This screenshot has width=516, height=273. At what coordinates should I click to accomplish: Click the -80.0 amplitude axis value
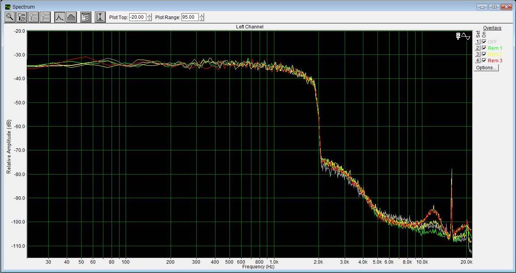click(20, 174)
